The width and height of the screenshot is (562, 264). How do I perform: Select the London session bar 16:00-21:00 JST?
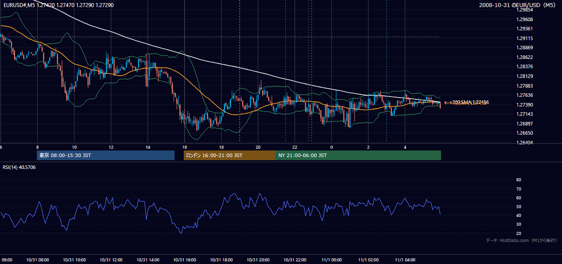230,155
